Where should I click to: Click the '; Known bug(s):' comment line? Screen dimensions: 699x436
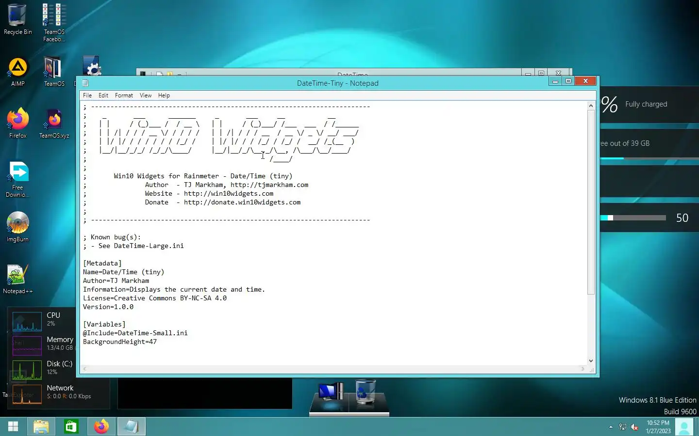(x=112, y=237)
